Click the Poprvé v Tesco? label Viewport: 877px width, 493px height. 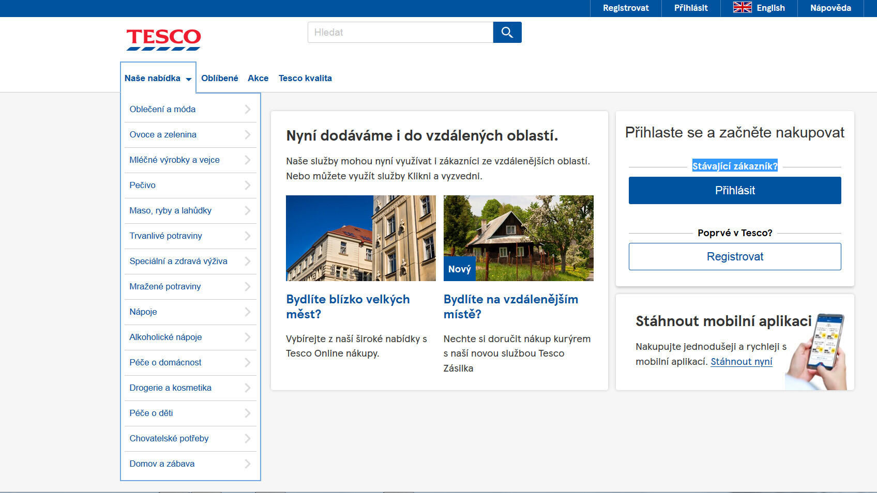735,233
